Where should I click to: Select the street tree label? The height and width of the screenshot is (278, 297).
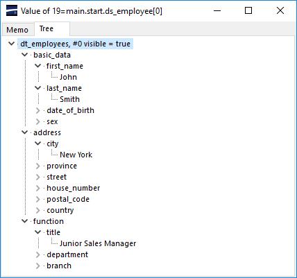pyautogui.click(x=57, y=177)
